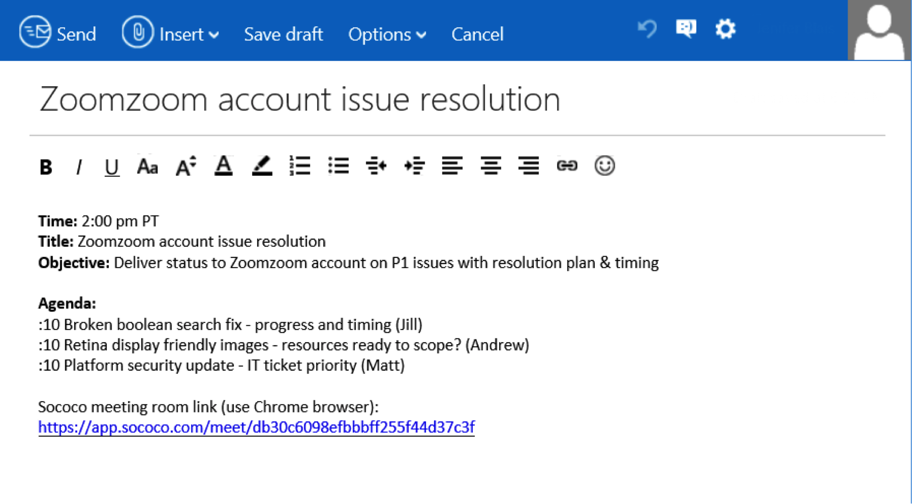The height and width of the screenshot is (504, 912).
Task: Click the Platform security update line
Action: click(222, 366)
